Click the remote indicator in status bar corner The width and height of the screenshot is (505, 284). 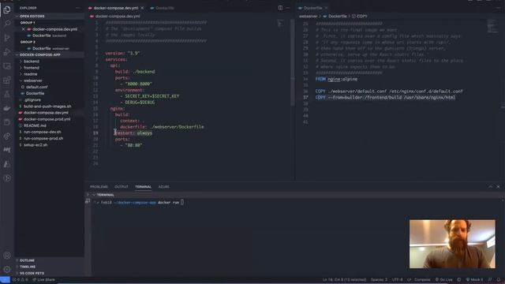click(5, 279)
